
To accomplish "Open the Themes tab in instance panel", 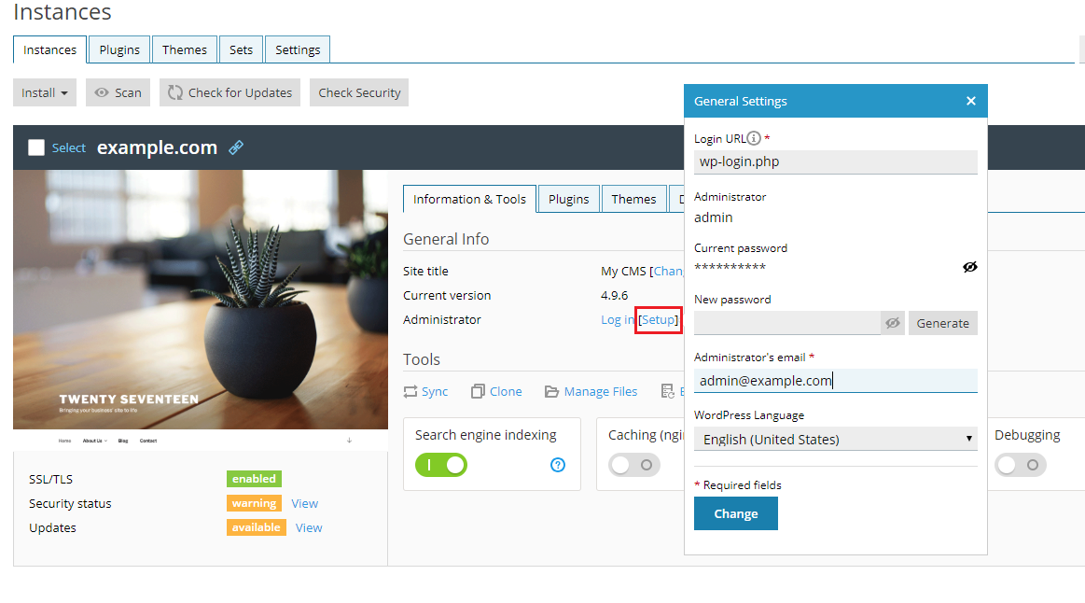I will [633, 199].
